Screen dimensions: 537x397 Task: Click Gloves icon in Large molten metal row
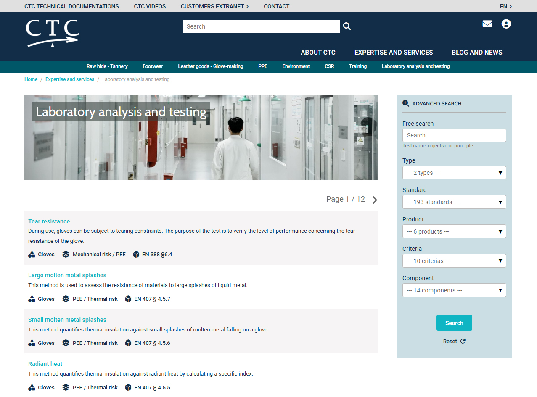tap(32, 299)
